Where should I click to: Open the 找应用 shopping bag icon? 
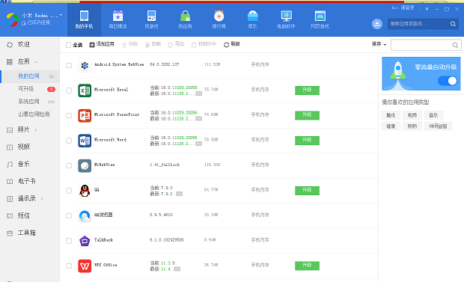pos(186,16)
